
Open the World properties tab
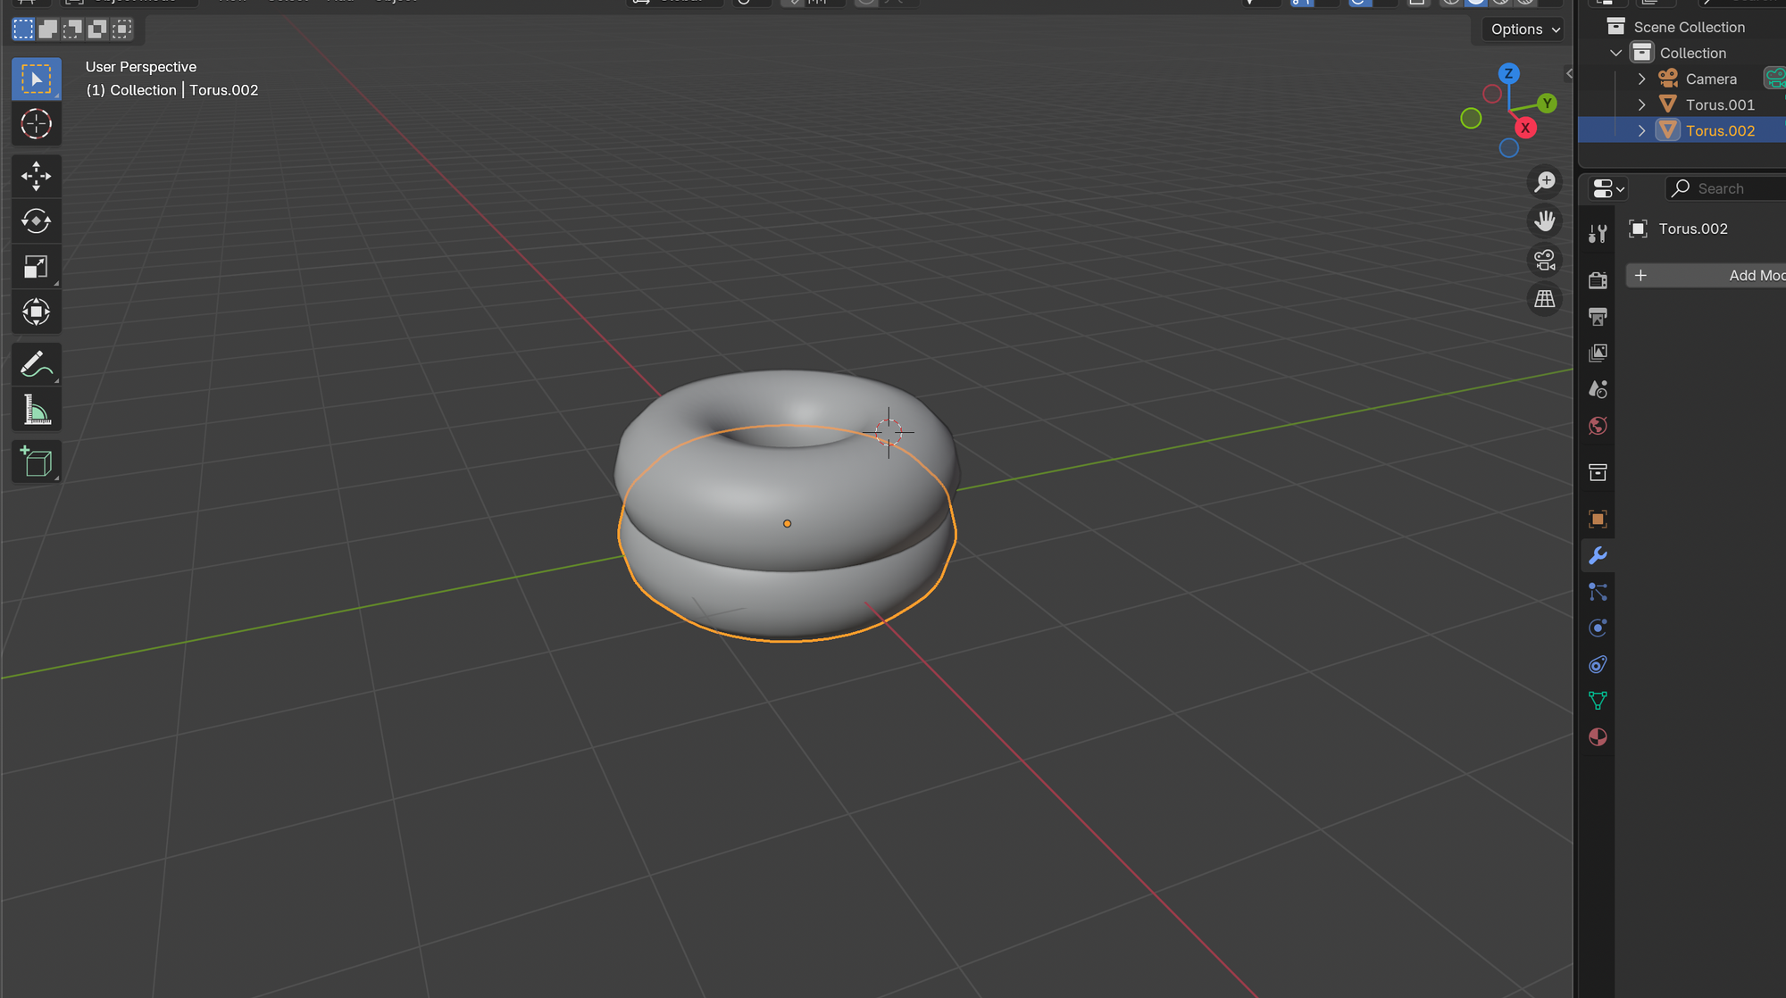(1598, 426)
